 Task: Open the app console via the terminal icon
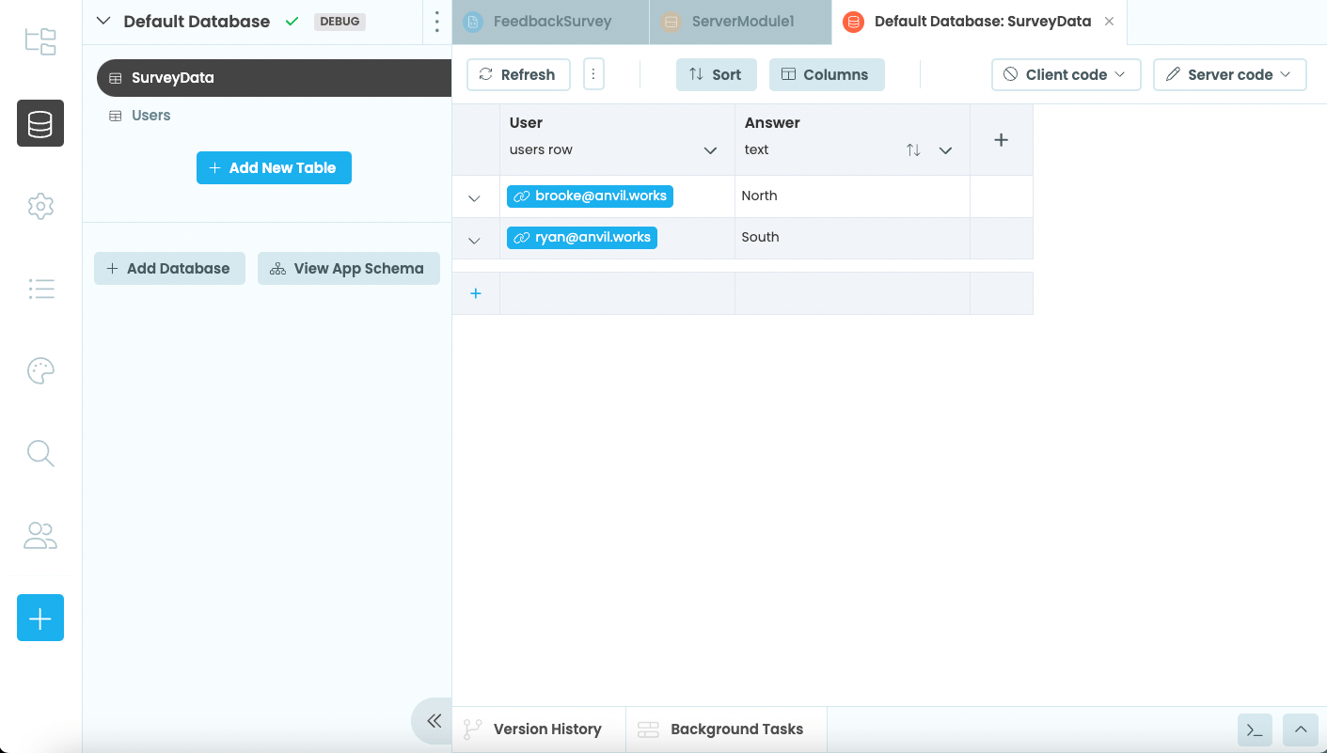[x=1255, y=729]
